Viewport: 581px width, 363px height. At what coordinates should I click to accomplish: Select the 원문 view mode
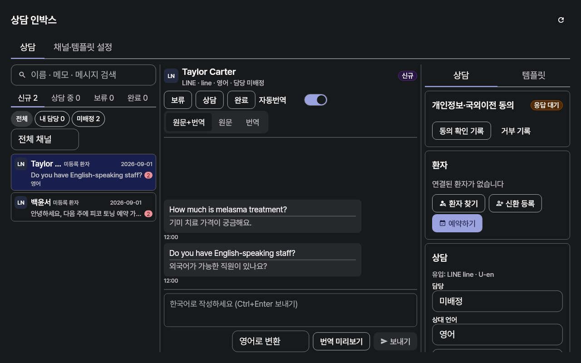(226, 122)
